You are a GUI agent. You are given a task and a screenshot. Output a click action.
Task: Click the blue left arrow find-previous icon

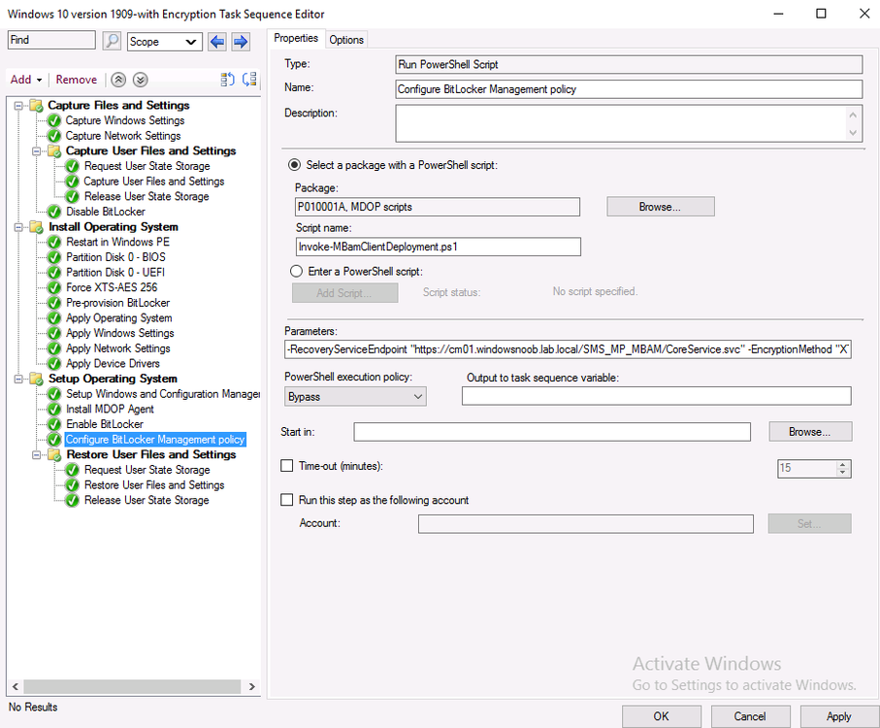(217, 41)
